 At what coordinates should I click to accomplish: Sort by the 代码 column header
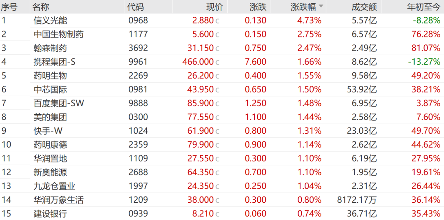tap(136, 7)
